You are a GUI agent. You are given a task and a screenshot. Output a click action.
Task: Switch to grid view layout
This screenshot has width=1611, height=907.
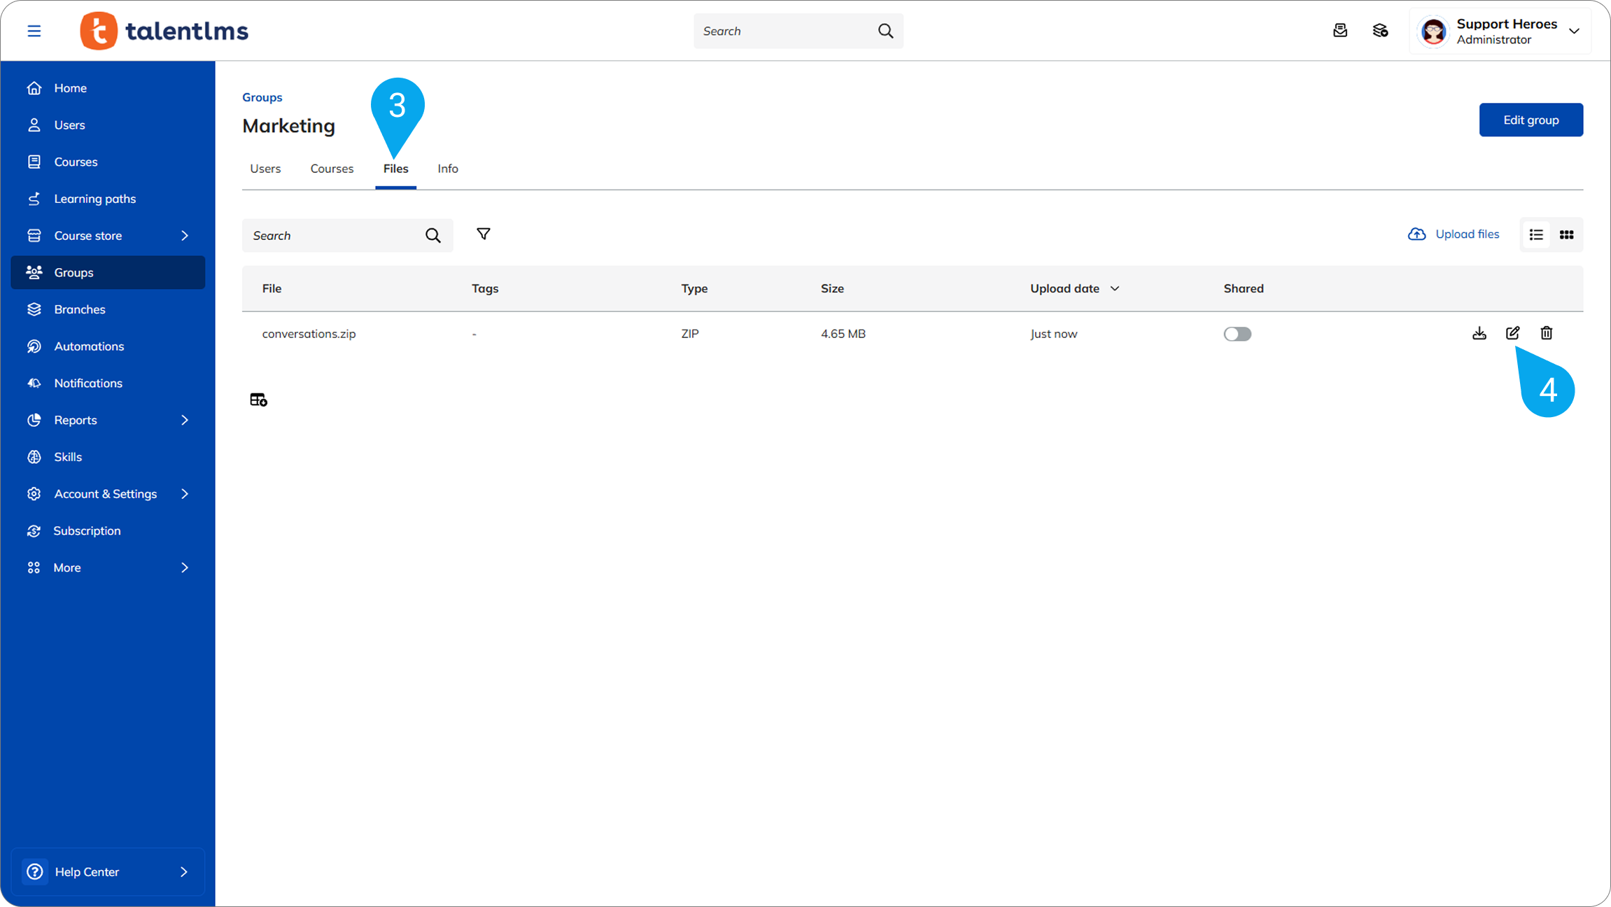1566,235
